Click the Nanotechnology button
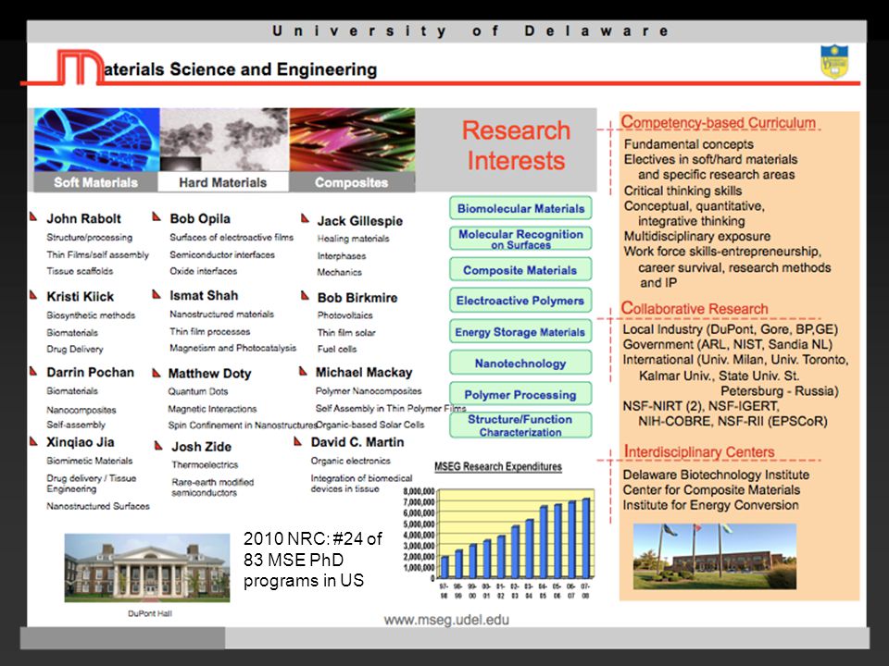 click(x=520, y=363)
